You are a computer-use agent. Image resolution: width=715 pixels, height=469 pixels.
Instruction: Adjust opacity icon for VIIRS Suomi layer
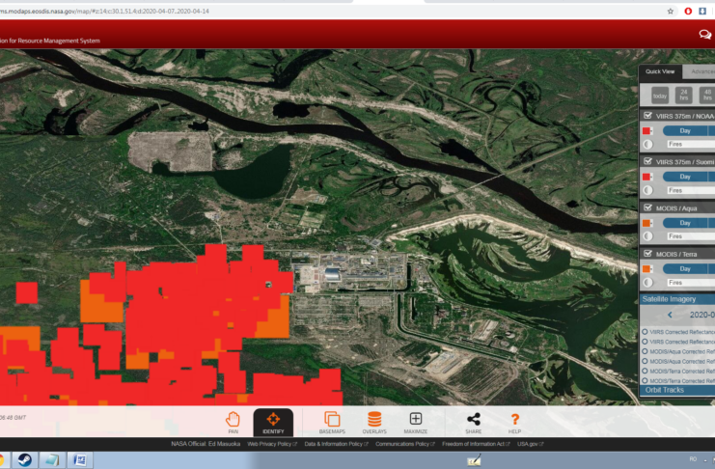point(647,190)
